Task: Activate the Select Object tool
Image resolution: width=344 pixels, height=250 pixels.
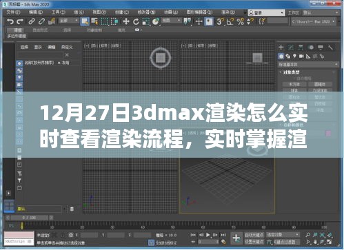Action: coord(85,21)
